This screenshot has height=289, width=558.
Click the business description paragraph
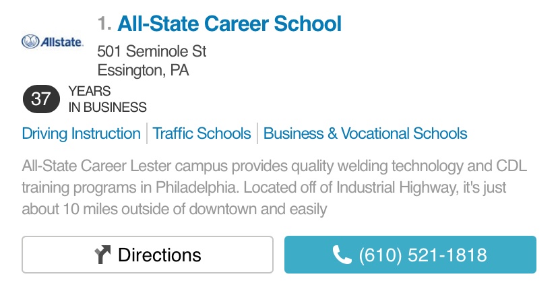(x=274, y=187)
